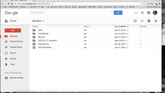Click the Big Toe folder icon
The height and width of the screenshot is (93, 165).
pyautogui.click(x=34, y=37)
